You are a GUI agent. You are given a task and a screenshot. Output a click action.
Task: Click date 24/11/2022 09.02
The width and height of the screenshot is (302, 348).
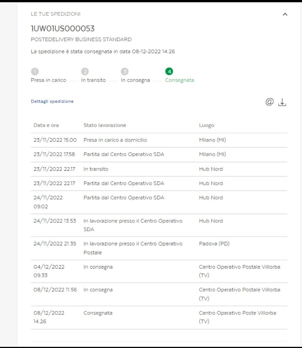pyautogui.click(x=48, y=202)
